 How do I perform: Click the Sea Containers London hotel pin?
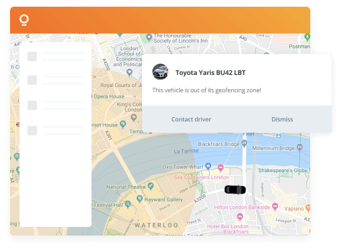(220, 167)
